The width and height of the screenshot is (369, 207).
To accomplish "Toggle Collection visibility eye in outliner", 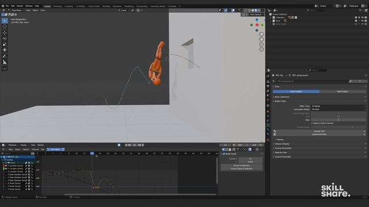I will 363,18.
